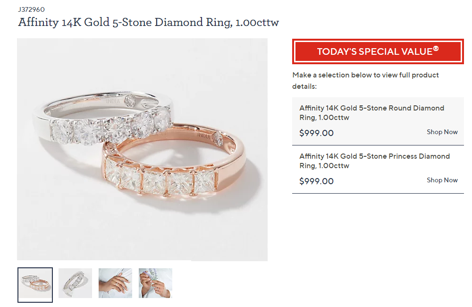Click the Princess Diamond Ring product name

[x=374, y=161]
